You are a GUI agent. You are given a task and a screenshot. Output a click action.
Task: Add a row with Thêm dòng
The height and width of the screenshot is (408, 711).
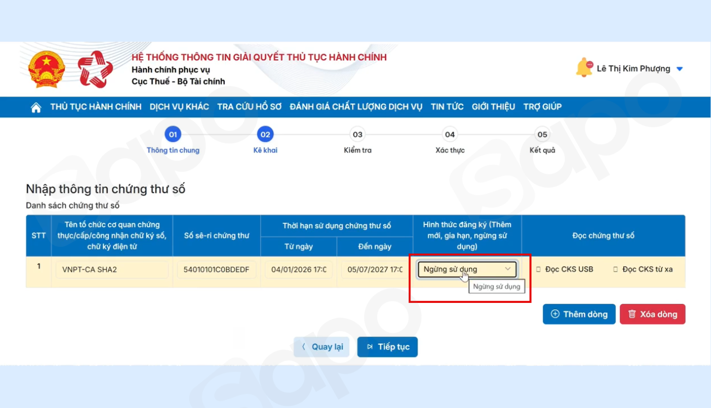point(579,314)
